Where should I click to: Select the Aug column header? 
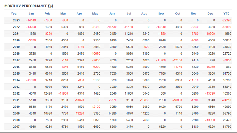(x=144, y=14)
